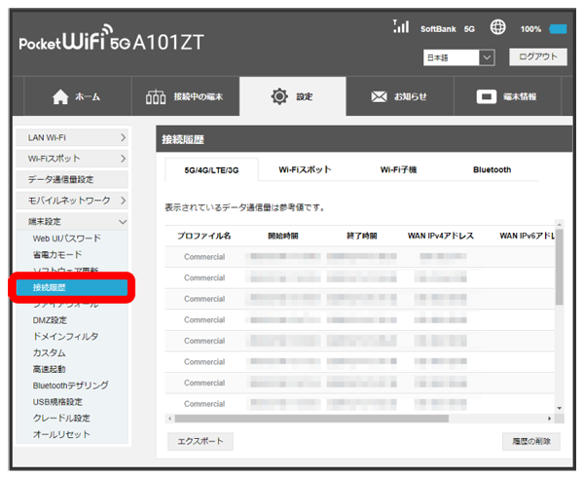Click the signal strength icon

pos(399,28)
